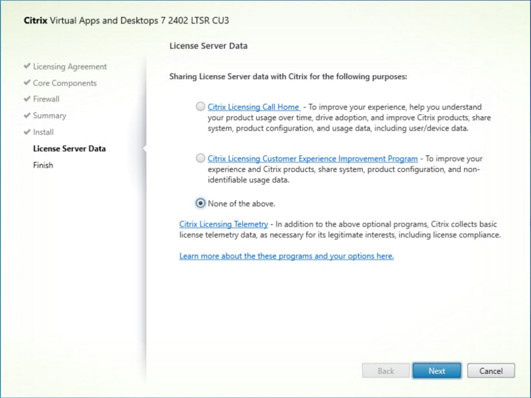Click the Summary step in the sidebar

click(x=49, y=116)
